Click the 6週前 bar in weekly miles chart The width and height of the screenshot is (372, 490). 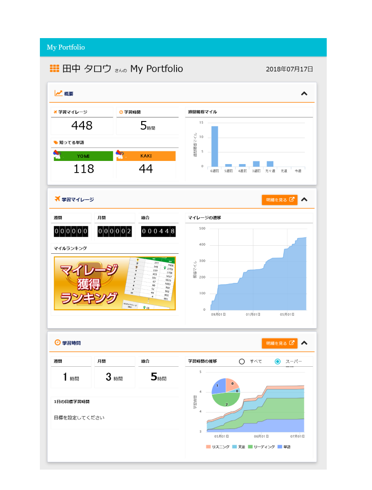[215, 146]
